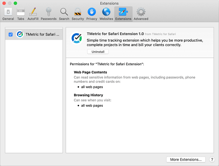Select the TMetric for Safari row in list
The image size is (219, 166).
click(34, 34)
